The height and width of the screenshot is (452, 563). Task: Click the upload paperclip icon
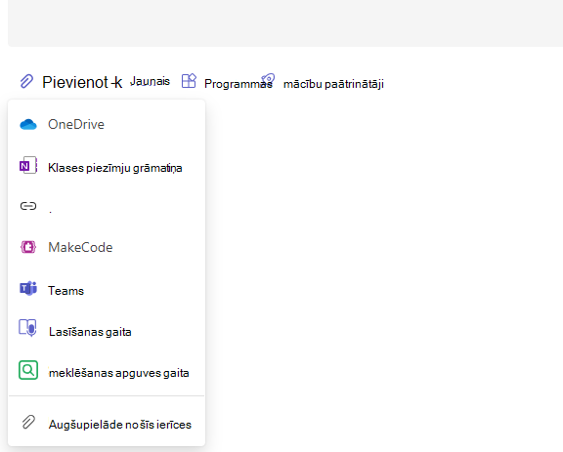[x=28, y=423]
